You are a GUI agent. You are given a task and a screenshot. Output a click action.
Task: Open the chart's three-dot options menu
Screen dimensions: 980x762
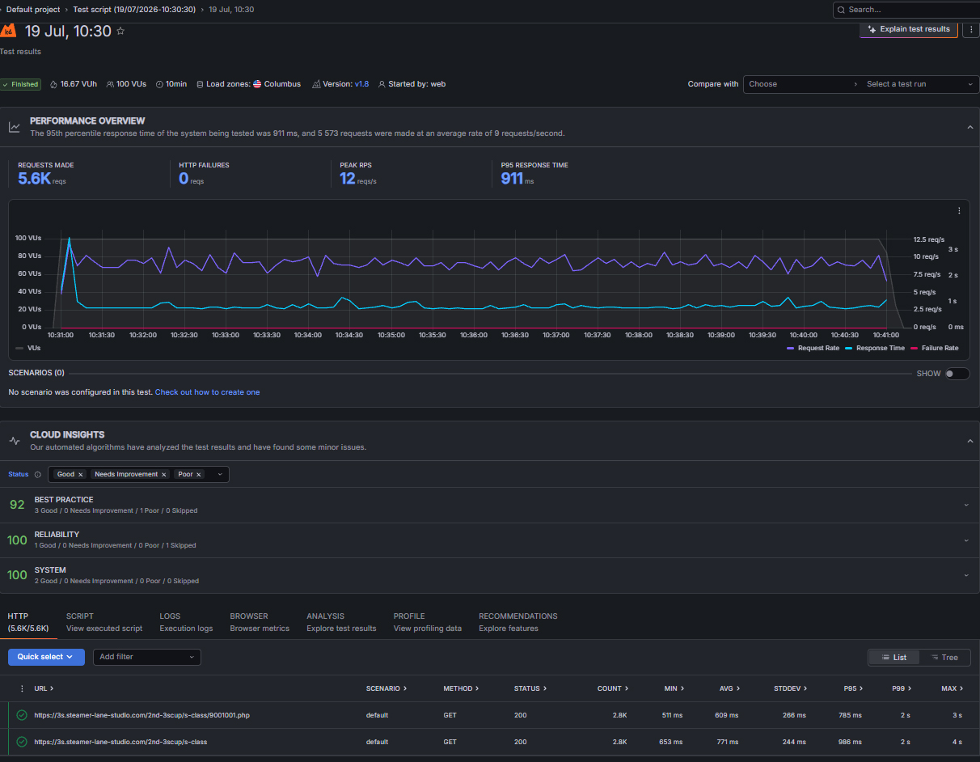[959, 210]
